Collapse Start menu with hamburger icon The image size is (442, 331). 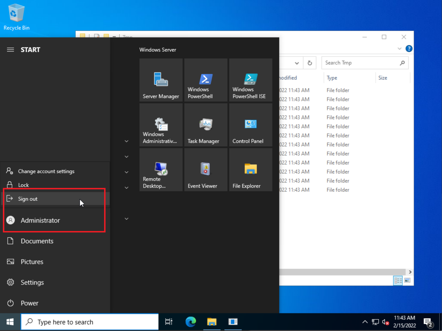pyautogui.click(x=10, y=50)
